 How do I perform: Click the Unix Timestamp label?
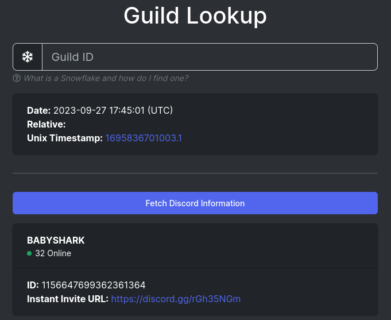coord(65,138)
